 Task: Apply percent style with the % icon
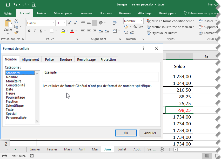tap(135, 27)
